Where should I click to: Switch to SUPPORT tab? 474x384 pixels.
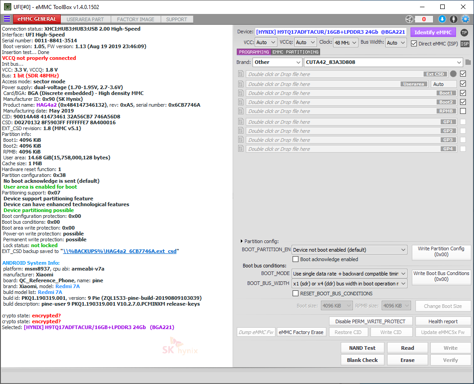point(176,19)
